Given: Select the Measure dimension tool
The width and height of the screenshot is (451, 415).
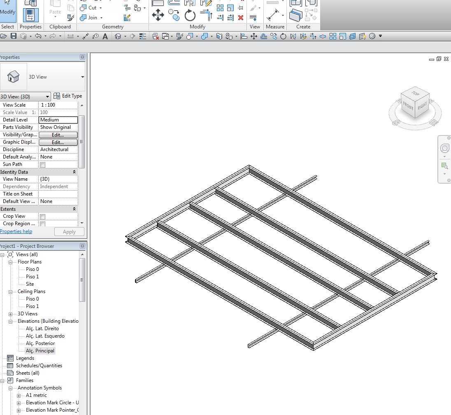Looking at the screenshot, I should 273,16.
